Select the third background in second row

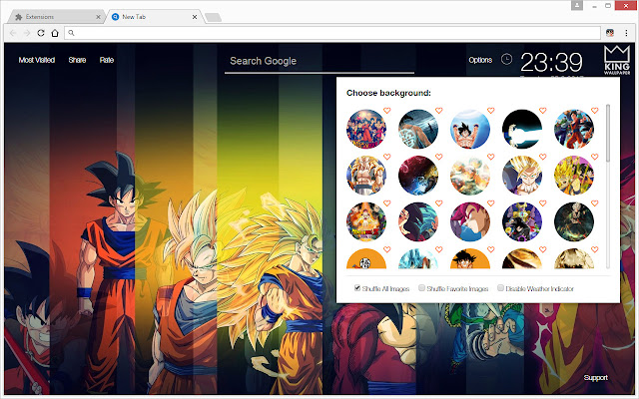click(470, 176)
